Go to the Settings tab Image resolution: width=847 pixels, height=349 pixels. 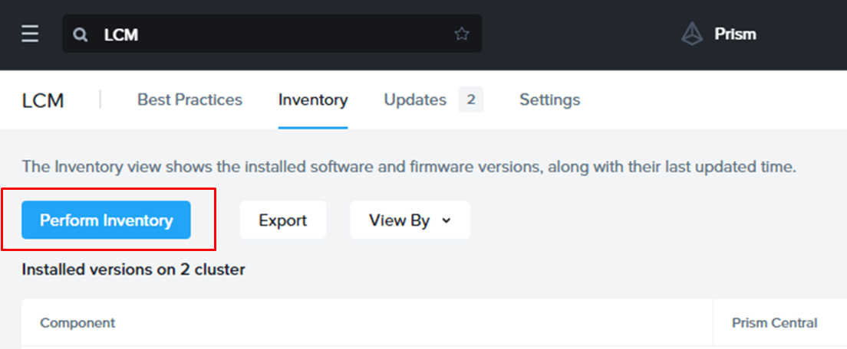pos(549,99)
